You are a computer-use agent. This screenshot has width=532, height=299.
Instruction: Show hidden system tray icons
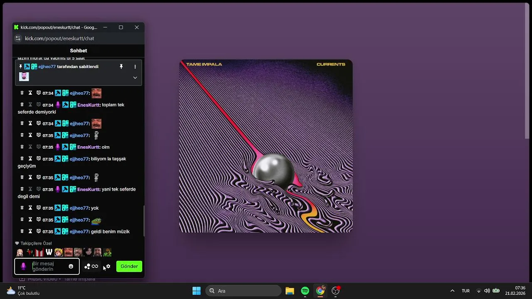[452, 291]
